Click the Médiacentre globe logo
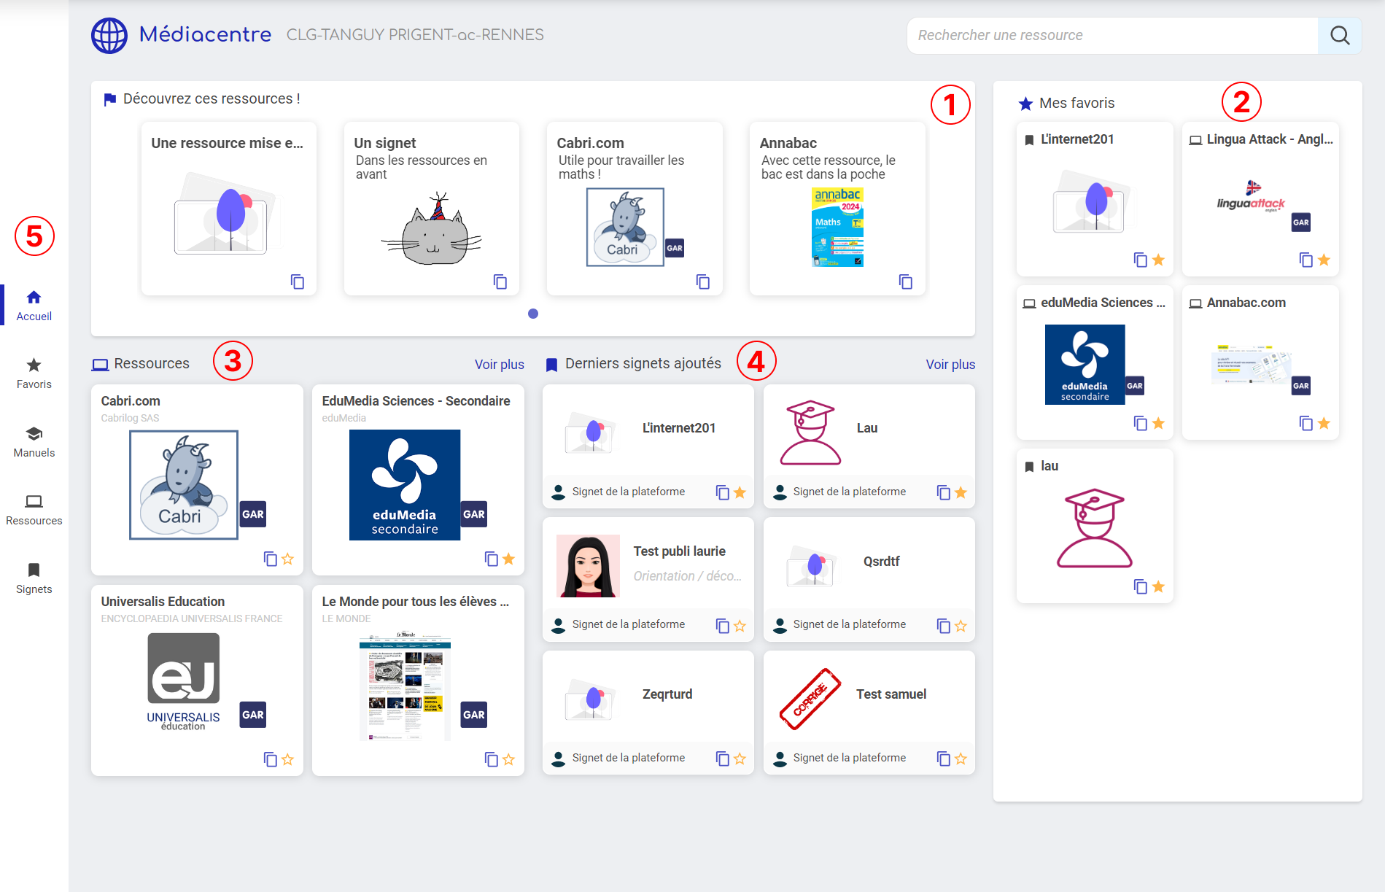Screen dimensions: 1385x892 pos(109,35)
